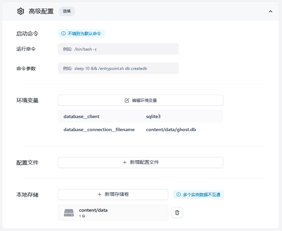Select the sqlite3 variable value
Screen dimensions: 282x231
click(153, 116)
